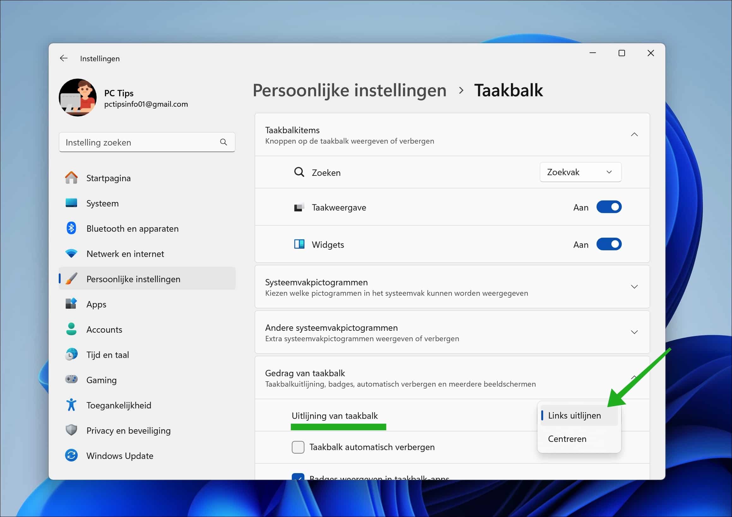Open Gaming via the Xbox controller icon

pyautogui.click(x=71, y=380)
